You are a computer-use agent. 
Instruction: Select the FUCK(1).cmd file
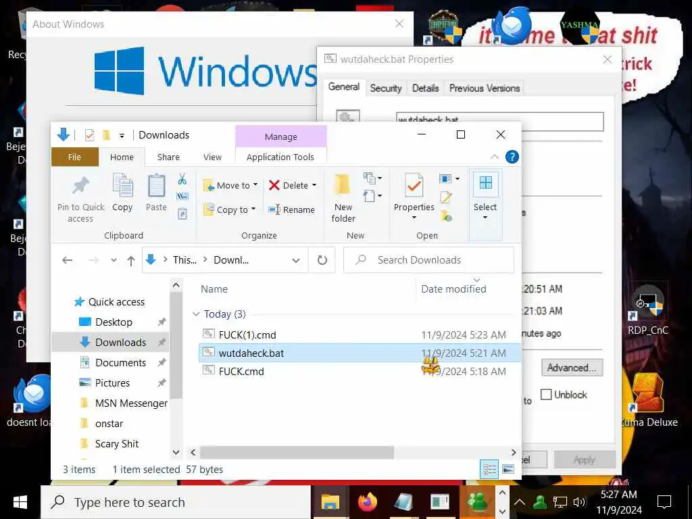pos(247,335)
